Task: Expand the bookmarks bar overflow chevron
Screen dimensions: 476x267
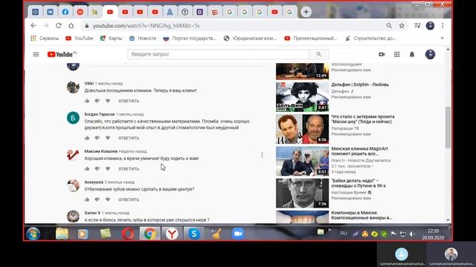Action: (x=442, y=38)
